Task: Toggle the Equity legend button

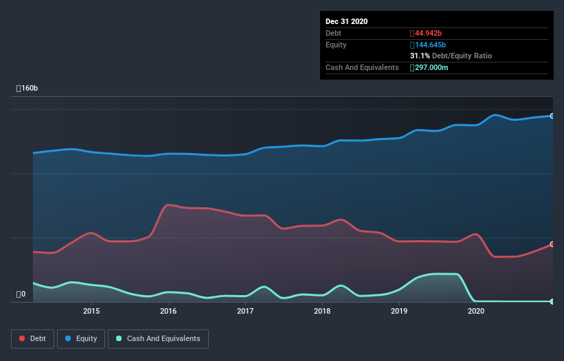Action: 81,339
